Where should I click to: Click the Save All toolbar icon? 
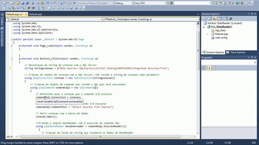tap(27, 3)
